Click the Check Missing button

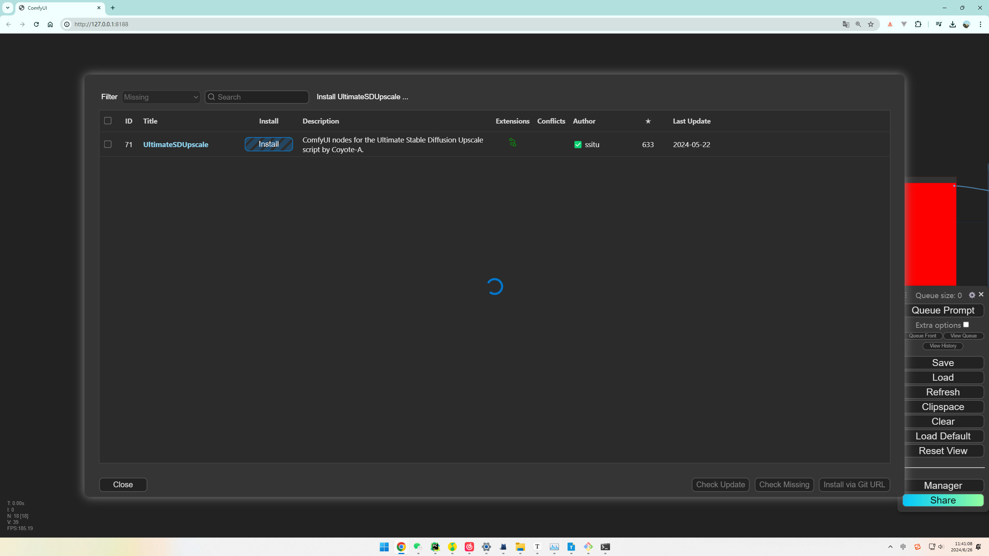point(784,485)
